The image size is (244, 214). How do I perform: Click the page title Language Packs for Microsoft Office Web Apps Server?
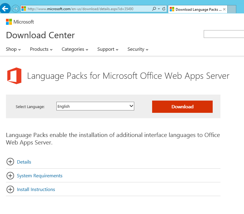pyautogui.click(x=128, y=76)
